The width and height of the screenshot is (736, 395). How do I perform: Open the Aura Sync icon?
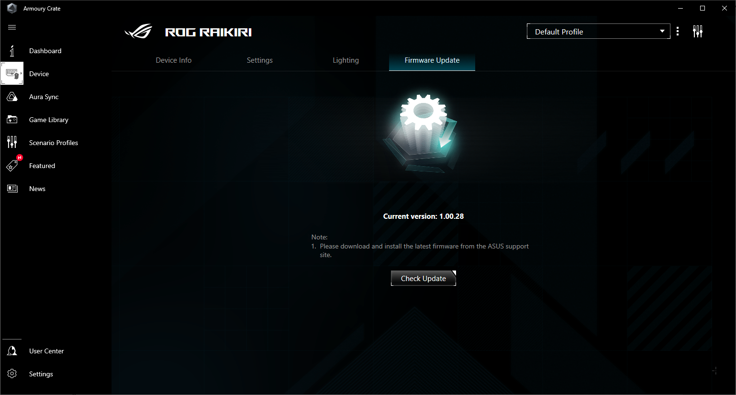tap(12, 97)
